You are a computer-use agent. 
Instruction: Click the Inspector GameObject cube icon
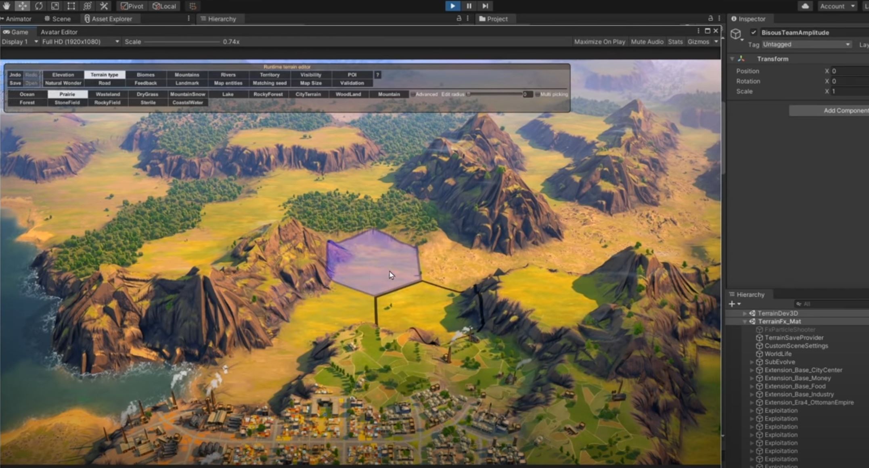point(736,33)
